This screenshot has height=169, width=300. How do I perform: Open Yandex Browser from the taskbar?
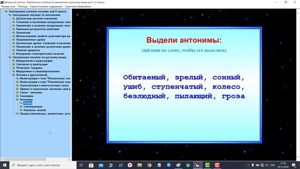(130, 165)
